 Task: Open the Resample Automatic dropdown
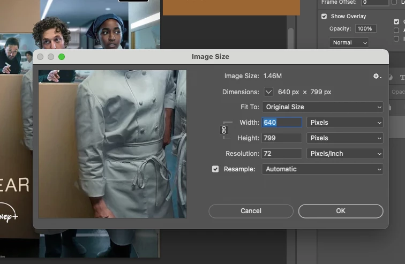pyautogui.click(x=322, y=169)
